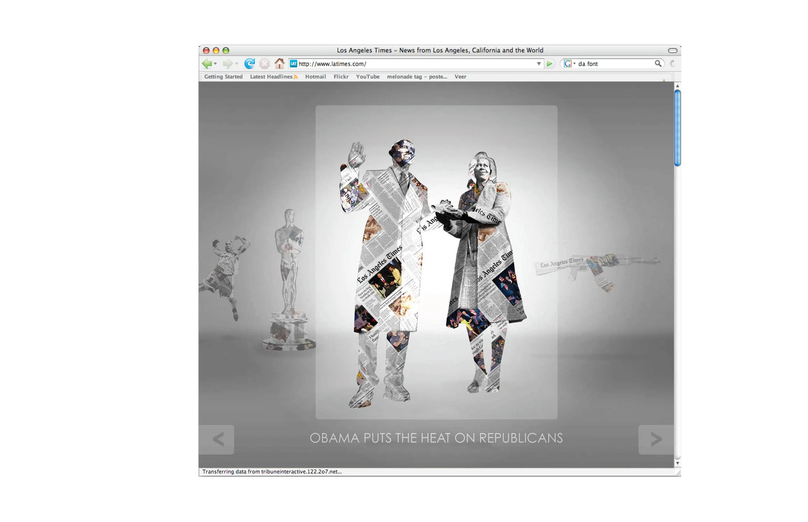Open the Flickr bookmark link
The width and height of the screenshot is (808, 522).
[x=341, y=77]
